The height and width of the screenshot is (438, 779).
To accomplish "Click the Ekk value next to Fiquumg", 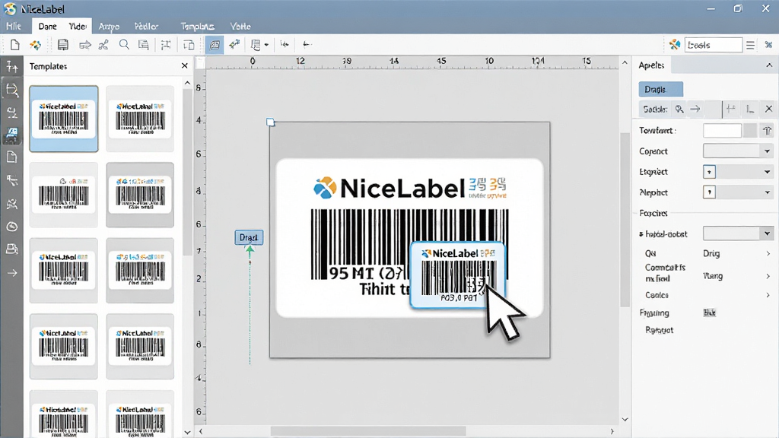I will point(710,313).
